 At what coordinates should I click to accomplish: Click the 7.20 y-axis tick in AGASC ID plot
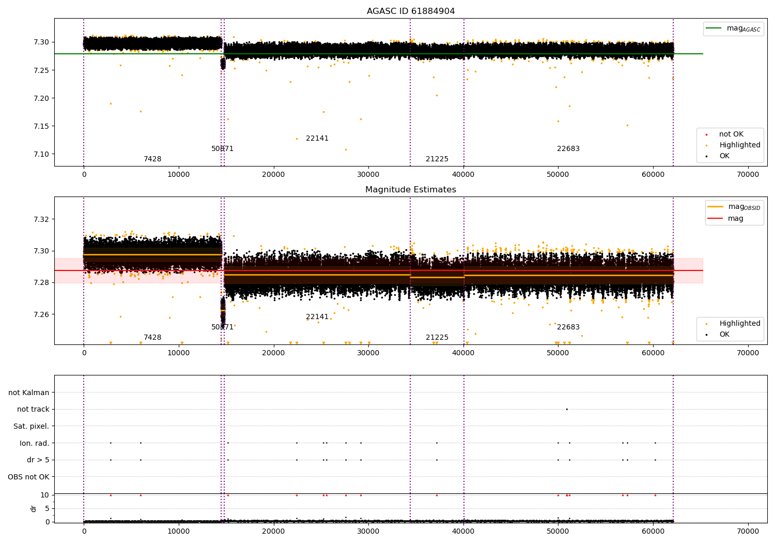click(x=41, y=98)
